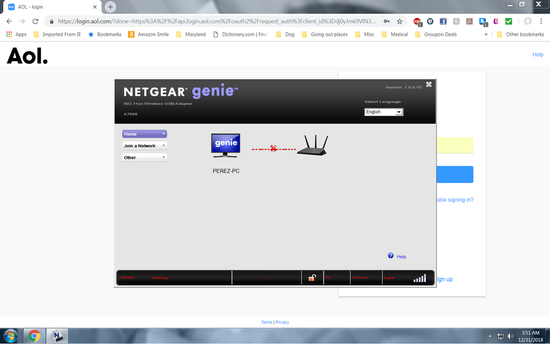Click the Facebook extension icon
The width and height of the screenshot is (550, 363).
click(443, 21)
